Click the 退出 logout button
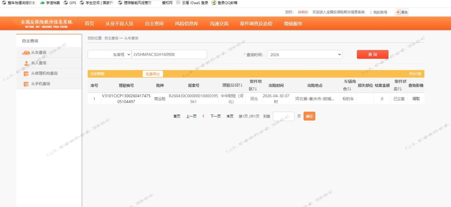 pos(402,12)
